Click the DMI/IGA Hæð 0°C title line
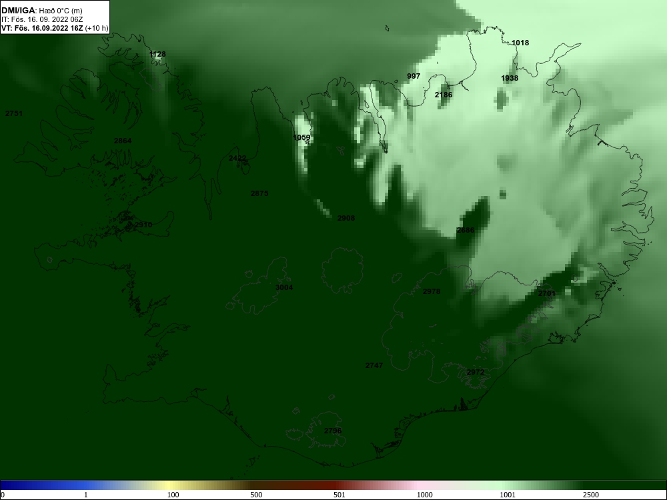Viewport: 667px width, 500px height. click(42, 11)
